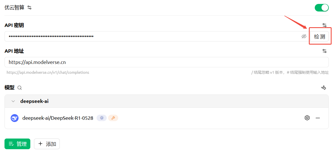
Task: Reveal API key with eye icon
Action: tap(304, 36)
